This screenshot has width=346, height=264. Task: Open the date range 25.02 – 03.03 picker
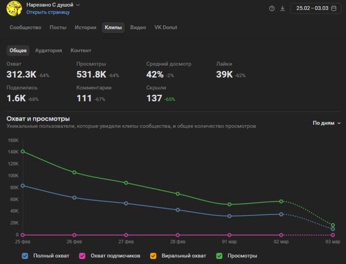(312, 8)
